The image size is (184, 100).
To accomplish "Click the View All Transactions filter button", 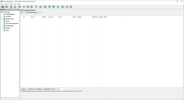I will pyautogui.click(x=31, y=12).
